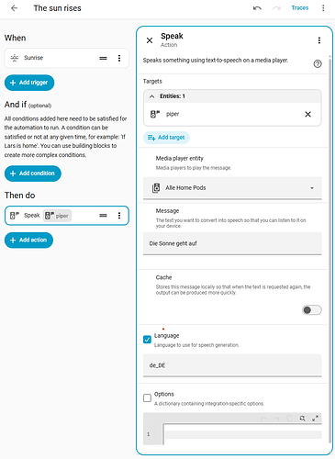Go back using the arrow icon
The width and height of the screenshot is (335, 459).
tap(14, 8)
